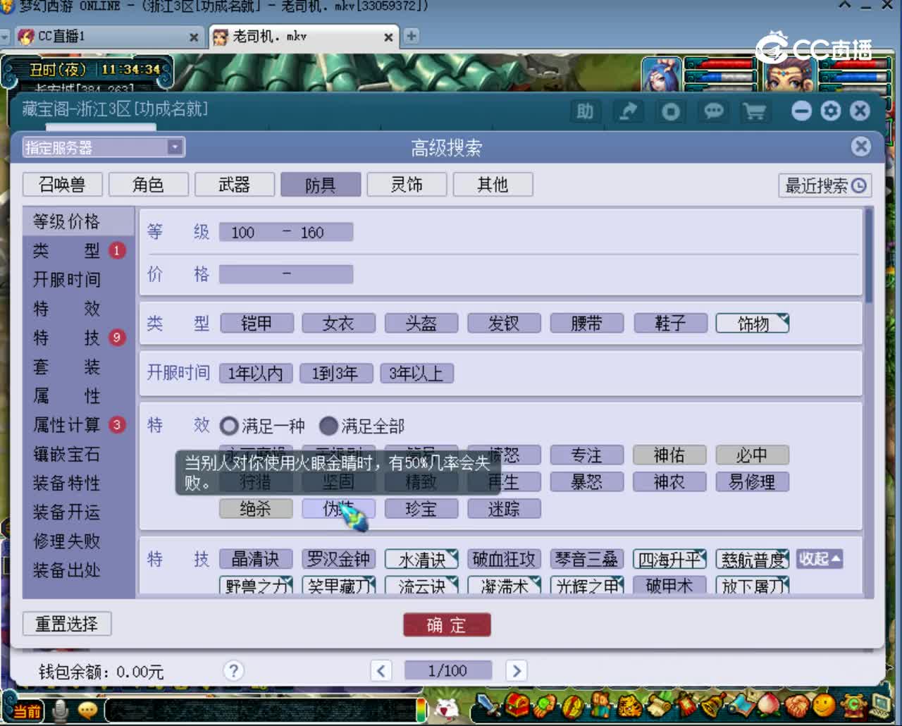The height and width of the screenshot is (726, 902).
Task: Toggle the 珍宝 special effect
Action: pos(421,508)
